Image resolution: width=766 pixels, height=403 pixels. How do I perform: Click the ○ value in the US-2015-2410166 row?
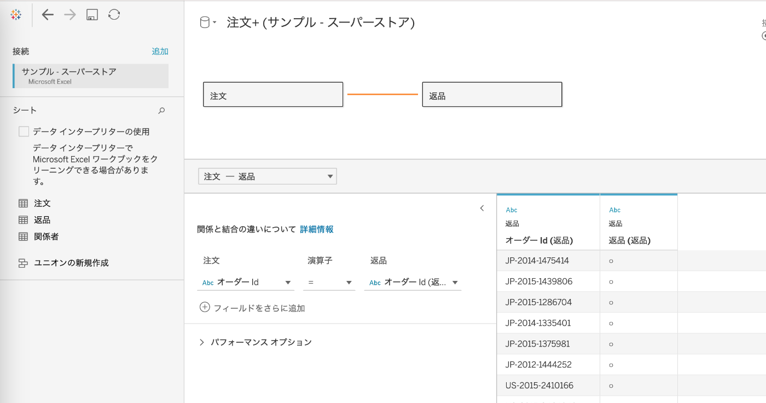point(611,386)
